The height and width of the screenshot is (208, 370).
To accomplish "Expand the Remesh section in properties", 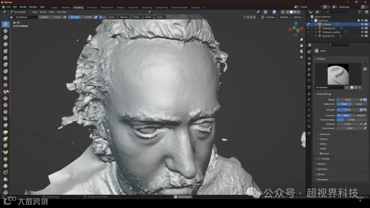I will tap(321, 164).
